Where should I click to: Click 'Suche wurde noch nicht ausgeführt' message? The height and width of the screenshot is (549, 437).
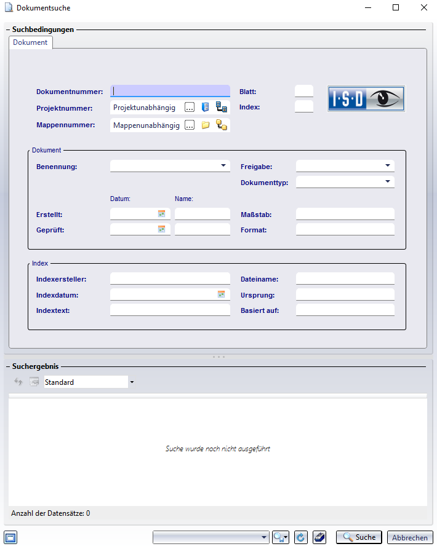click(x=218, y=449)
